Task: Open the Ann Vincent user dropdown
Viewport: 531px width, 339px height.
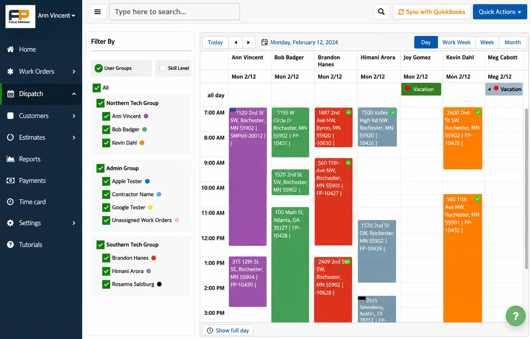Action: 57,16
